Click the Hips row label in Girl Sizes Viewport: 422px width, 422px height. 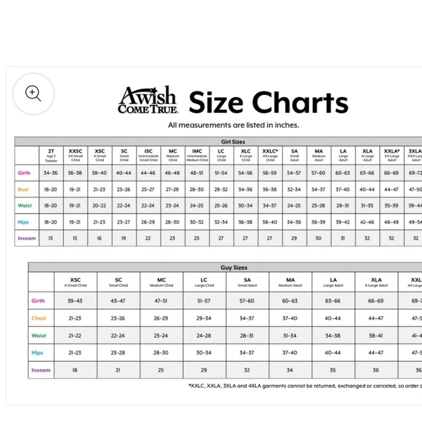tap(23, 222)
